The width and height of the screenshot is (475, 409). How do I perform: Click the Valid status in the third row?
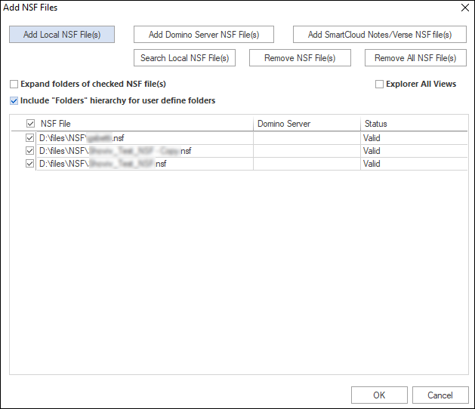click(x=372, y=164)
